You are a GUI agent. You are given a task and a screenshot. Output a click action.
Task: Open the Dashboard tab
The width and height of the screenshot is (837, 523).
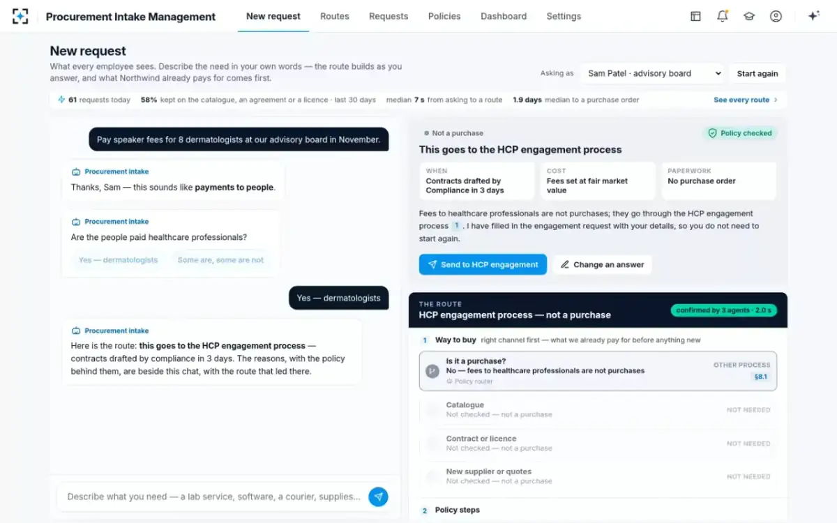click(x=504, y=16)
